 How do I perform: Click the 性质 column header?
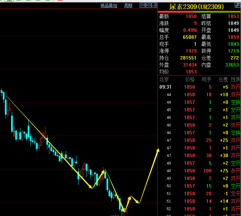click(236, 80)
